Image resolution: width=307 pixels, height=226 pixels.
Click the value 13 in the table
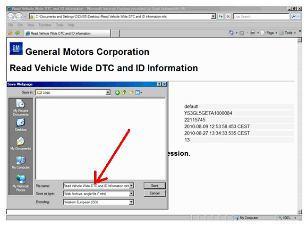[187, 140]
